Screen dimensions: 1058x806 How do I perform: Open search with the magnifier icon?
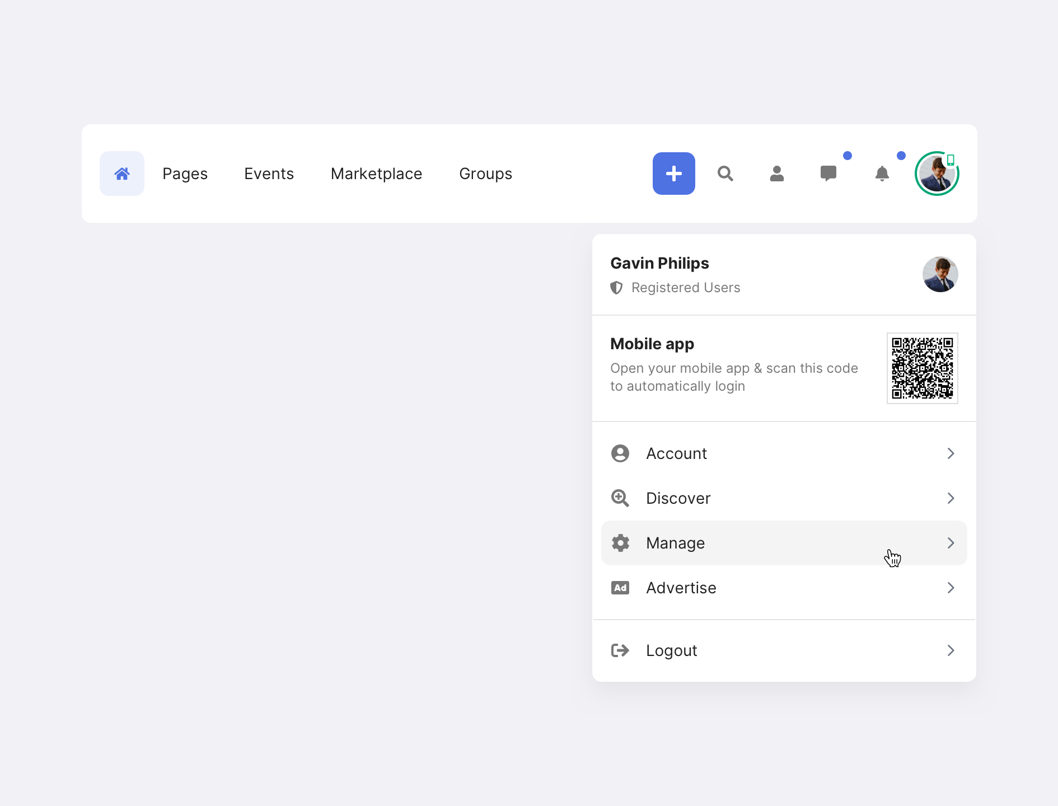[x=725, y=174]
